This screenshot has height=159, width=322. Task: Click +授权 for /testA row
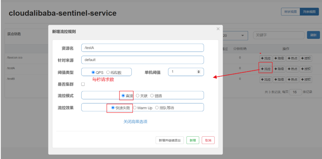(306, 69)
